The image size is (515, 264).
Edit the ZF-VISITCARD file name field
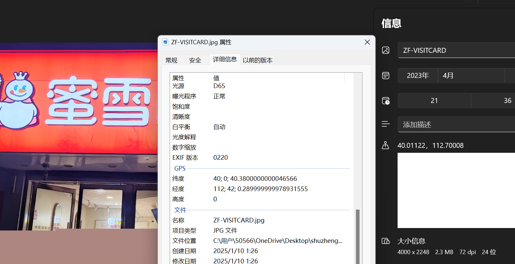456,50
